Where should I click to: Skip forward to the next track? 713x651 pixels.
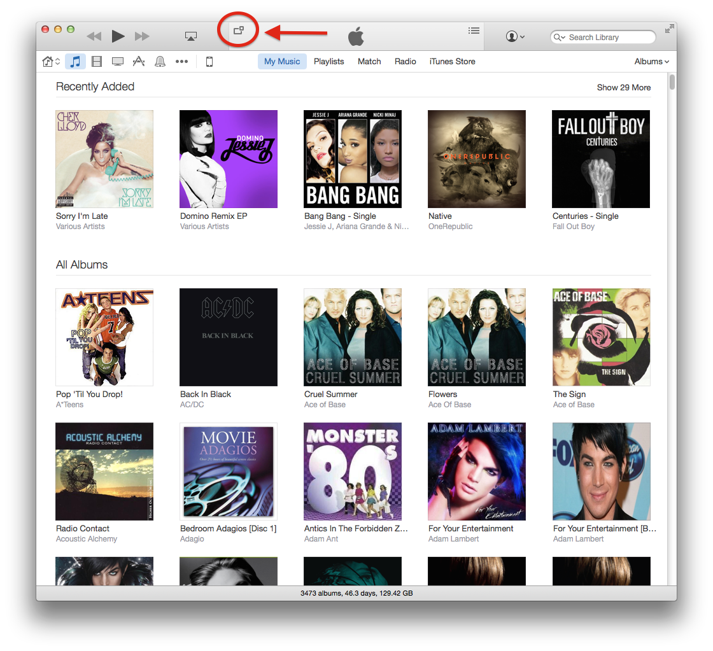coord(142,36)
